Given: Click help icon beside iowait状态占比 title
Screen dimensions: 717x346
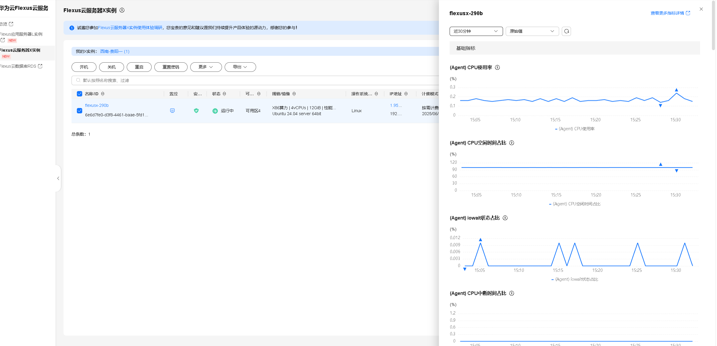Looking at the screenshot, I should click(505, 218).
